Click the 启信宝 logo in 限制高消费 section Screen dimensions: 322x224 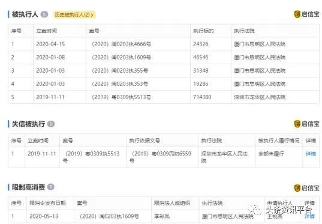(307, 188)
